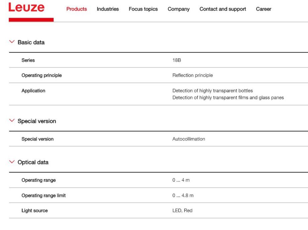Viewport: 308px width, 230px height.
Task: Collapse the Special version section chevron
Action: pos(12,121)
